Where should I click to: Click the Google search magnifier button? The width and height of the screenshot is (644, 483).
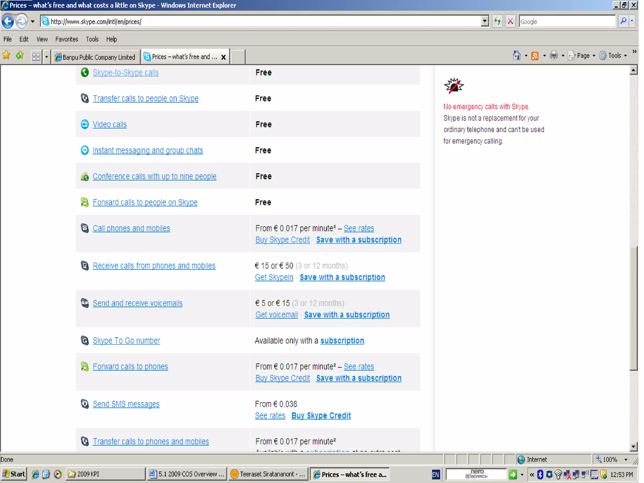[x=623, y=21]
